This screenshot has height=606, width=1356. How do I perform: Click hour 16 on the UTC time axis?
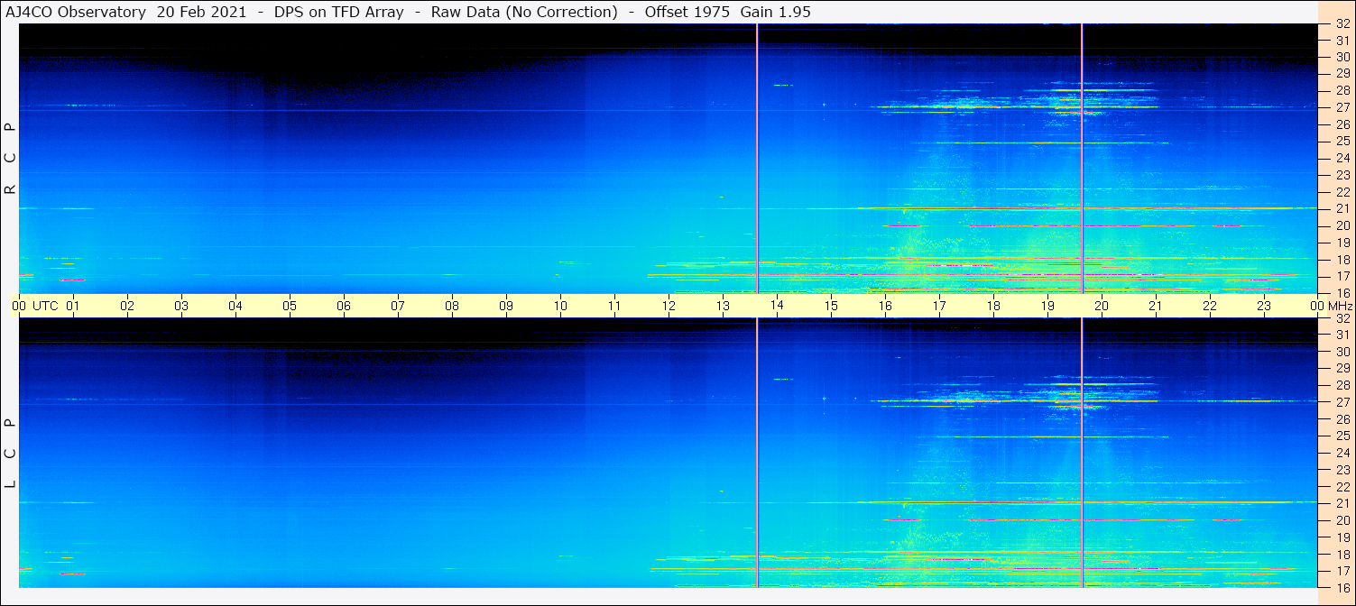(885, 306)
